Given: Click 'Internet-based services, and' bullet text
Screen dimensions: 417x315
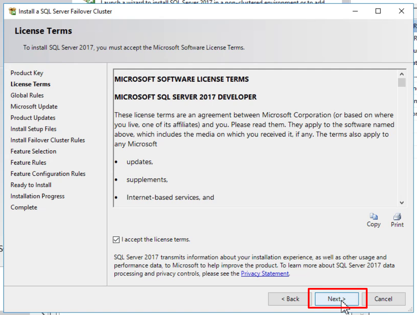Looking at the screenshot, I should click(x=171, y=198).
